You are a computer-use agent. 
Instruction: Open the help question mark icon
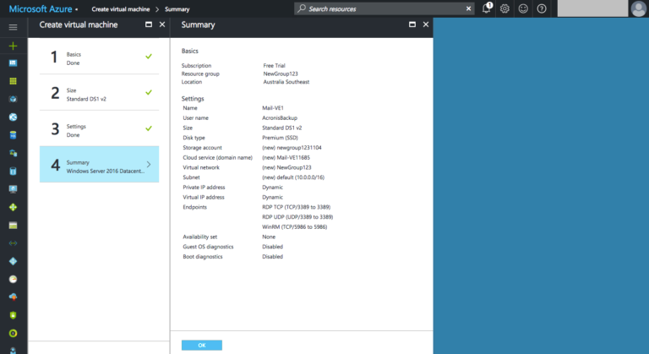pos(542,8)
